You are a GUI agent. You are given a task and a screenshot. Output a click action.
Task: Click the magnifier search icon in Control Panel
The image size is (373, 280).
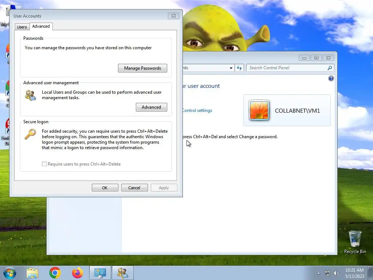pyautogui.click(x=330, y=68)
